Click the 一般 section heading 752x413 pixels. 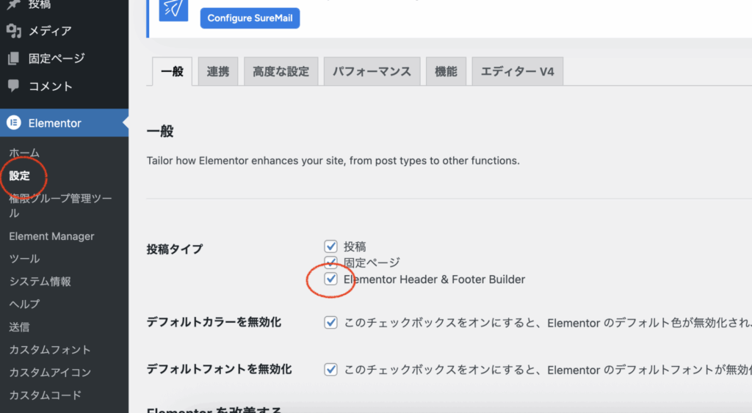pyautogui.click(x=160, y=131)
